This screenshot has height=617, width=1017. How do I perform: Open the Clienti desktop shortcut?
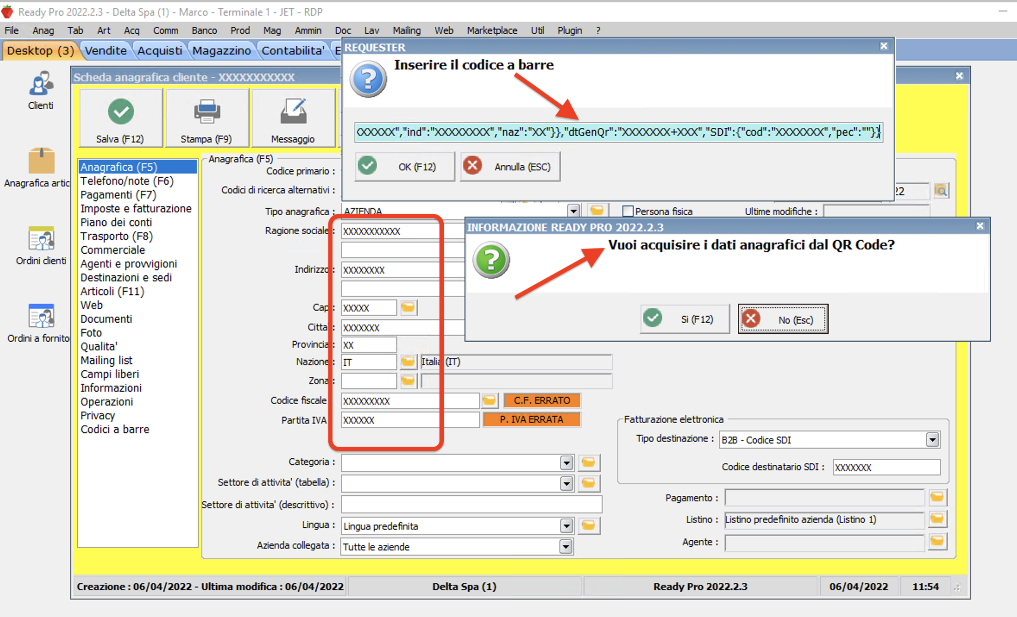[41, 90]
